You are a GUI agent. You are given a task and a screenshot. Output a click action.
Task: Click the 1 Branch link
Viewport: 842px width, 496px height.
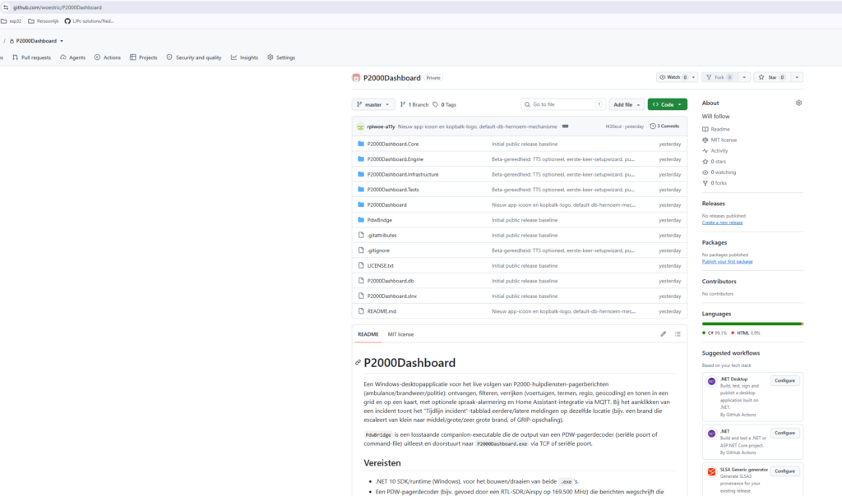coord(414,104)
